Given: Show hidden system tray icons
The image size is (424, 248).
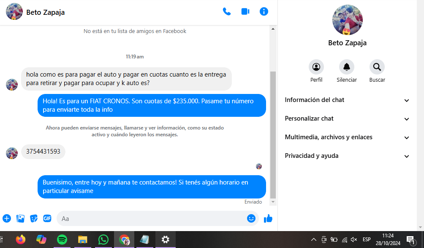Looking at the screenshot, I should (x=314, y=240).
